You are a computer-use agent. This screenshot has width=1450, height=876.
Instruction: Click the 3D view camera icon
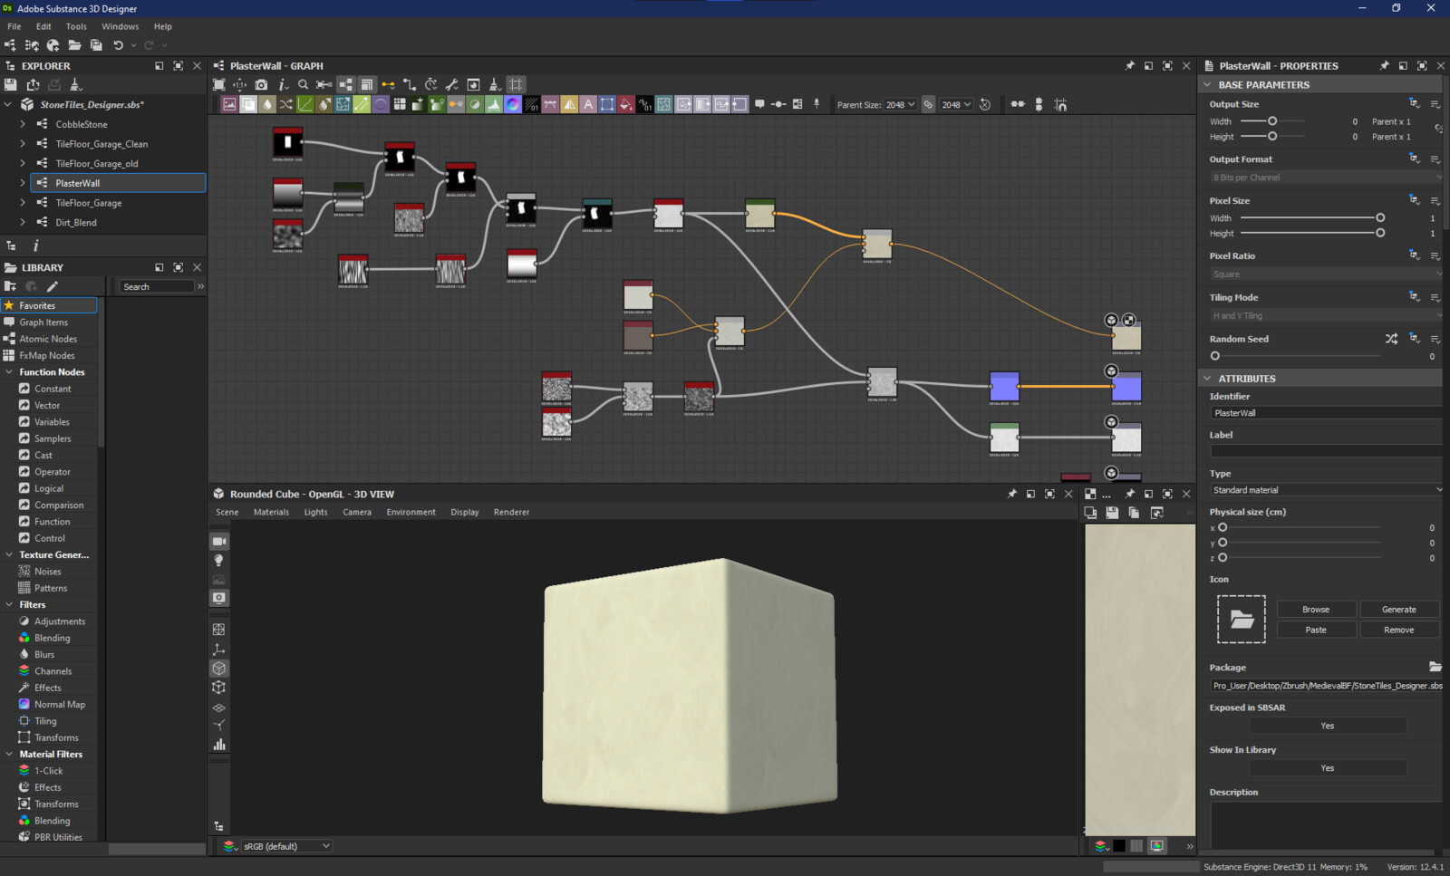point(218,541)
